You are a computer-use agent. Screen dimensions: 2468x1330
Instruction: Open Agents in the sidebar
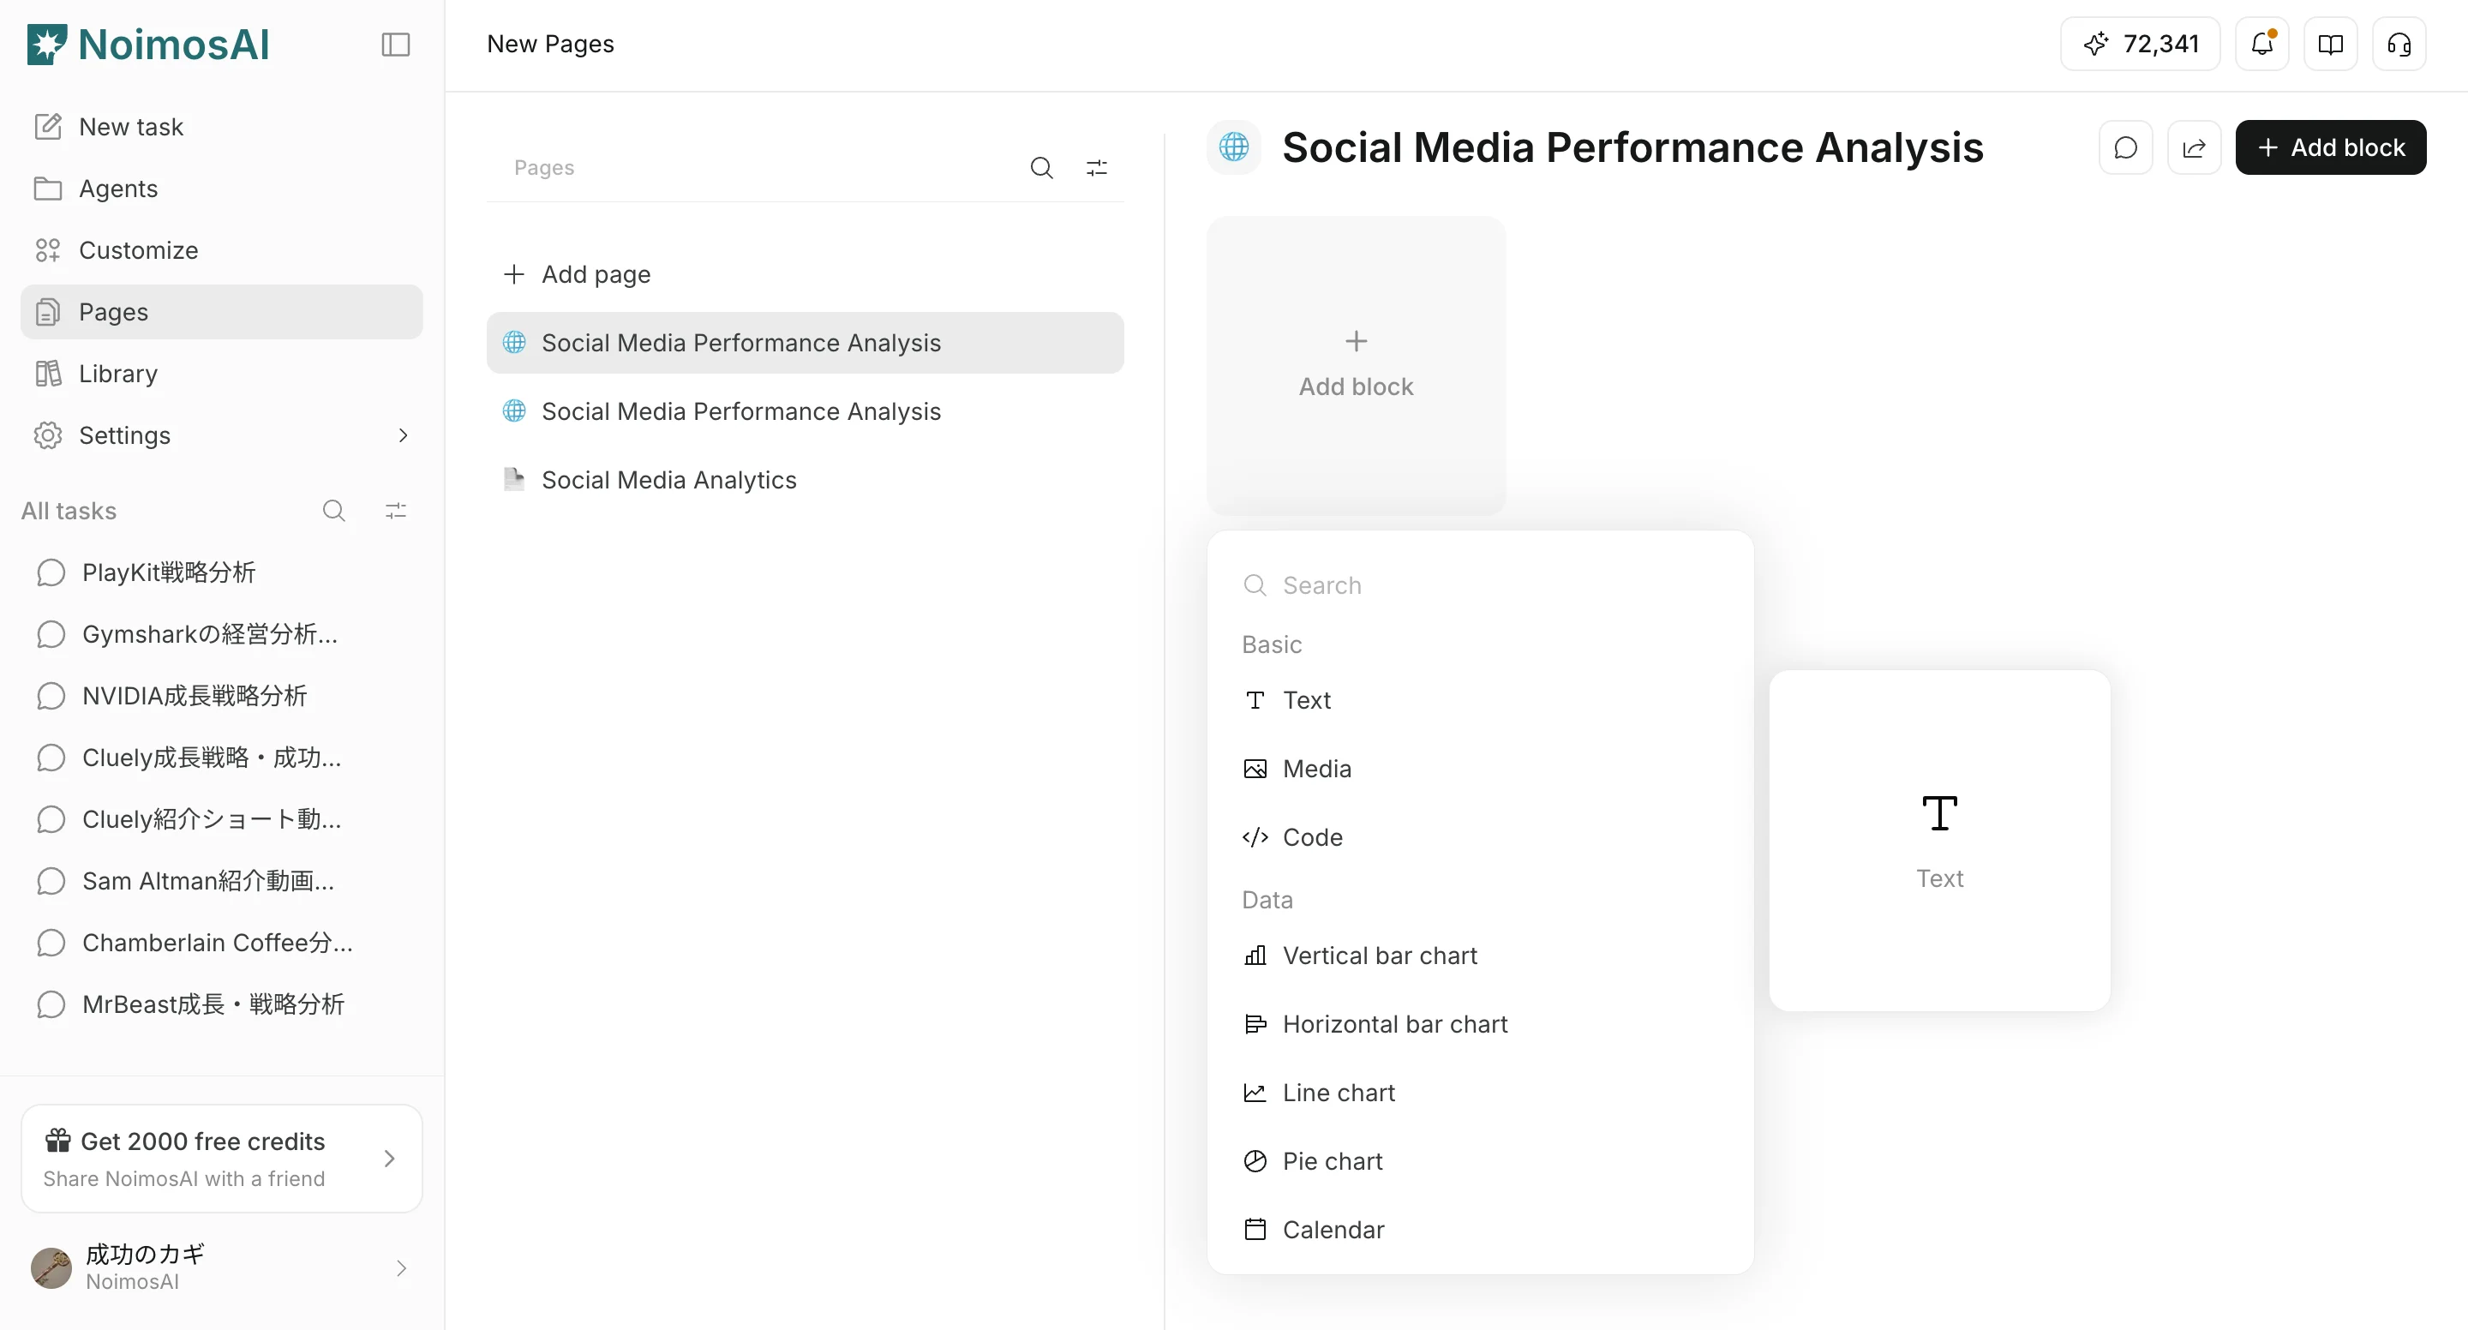point(222,188)
